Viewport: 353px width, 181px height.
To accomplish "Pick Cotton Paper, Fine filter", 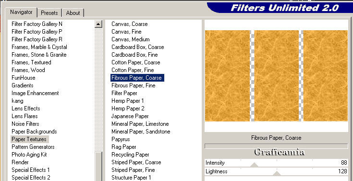I will 133,70.
